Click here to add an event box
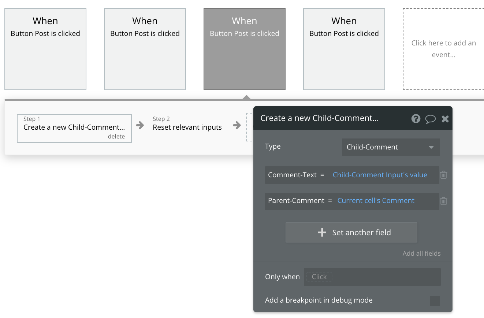The height and width of the screenshot is (318, 484). [x=443, y=49]
